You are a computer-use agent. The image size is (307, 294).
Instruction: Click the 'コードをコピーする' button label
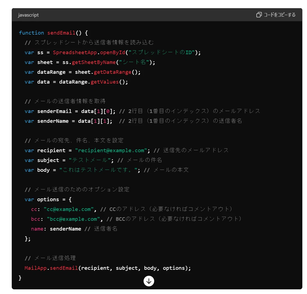click(x=280, y=15)
